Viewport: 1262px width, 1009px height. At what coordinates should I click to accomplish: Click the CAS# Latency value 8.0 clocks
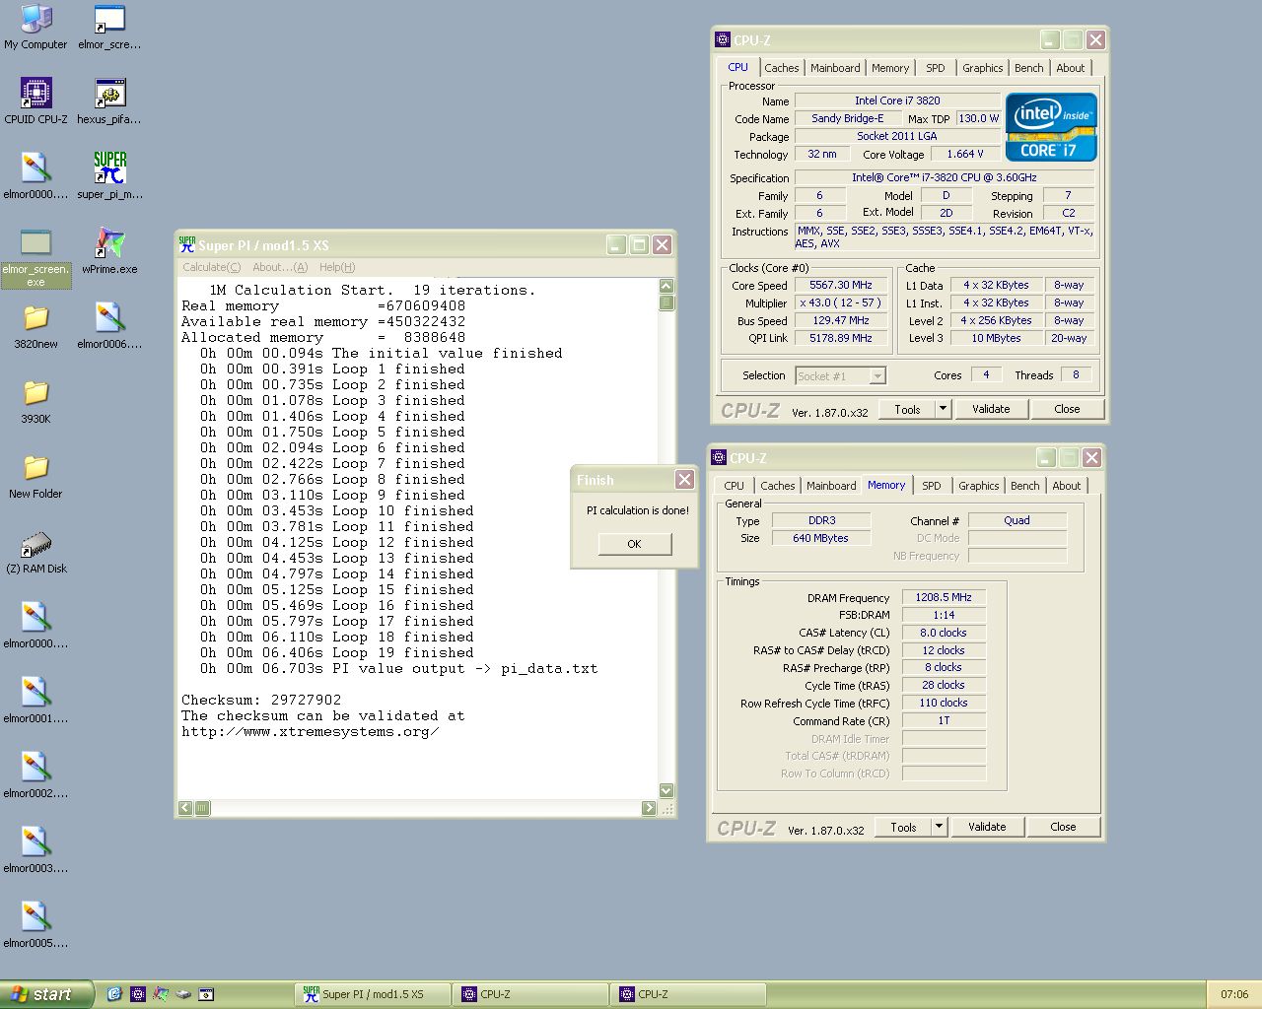944,633
